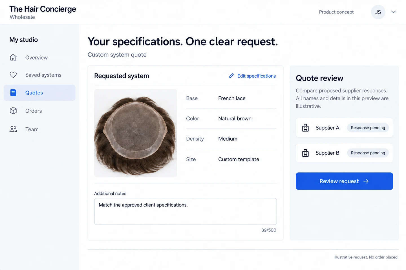Click the building icon for Supplier B
The width and height of the screenshot is (406, 270).
click(305, 153)
